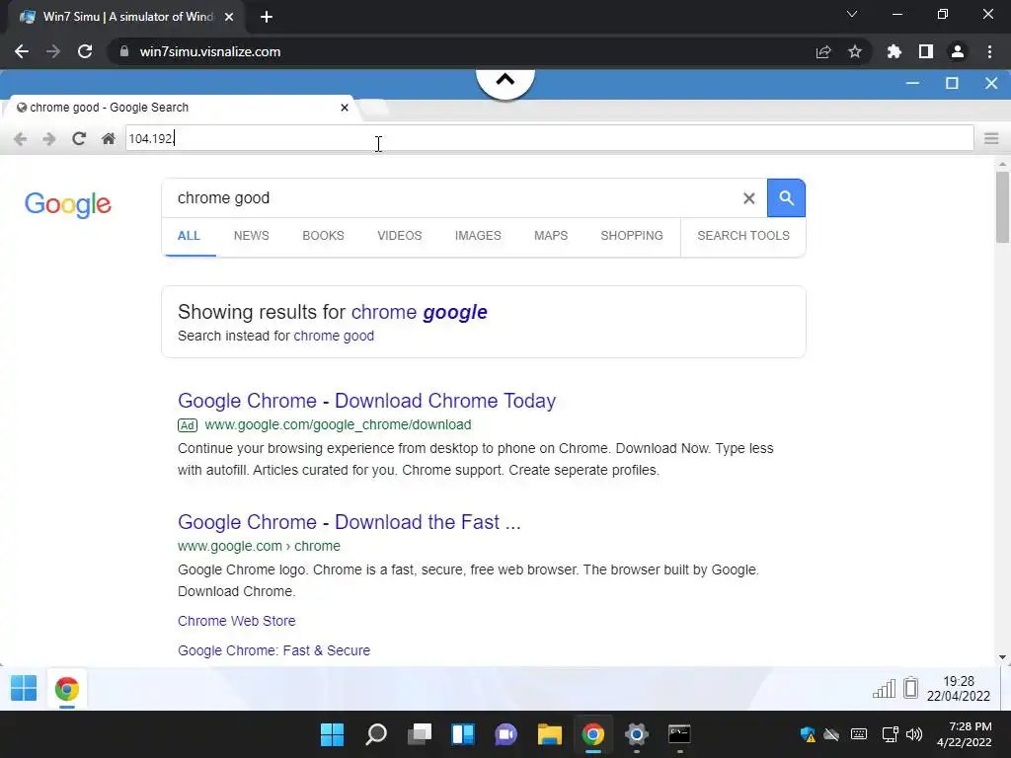Open the Chrome Web Store sitelink
Viewport: 1011px width, 758px height.
(237, 622)
